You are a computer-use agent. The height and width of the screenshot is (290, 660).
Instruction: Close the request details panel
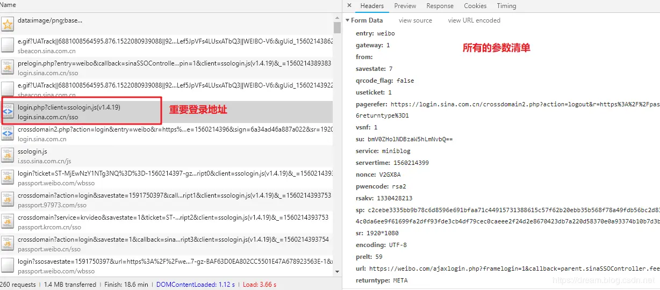[x=349, y=6]
